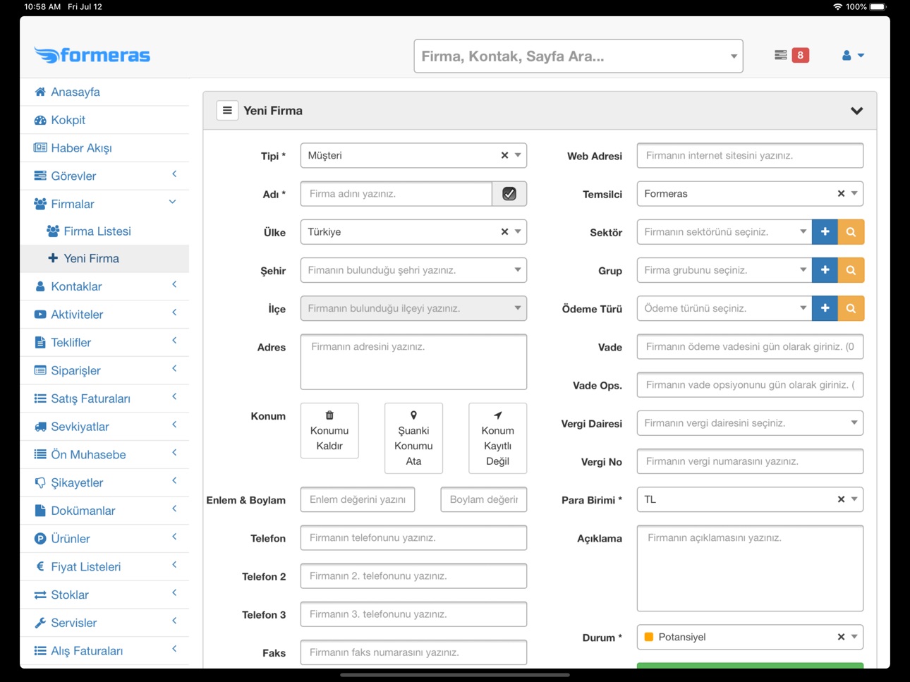This screenshot has width=910, height=682.
Task: Open the user account menu icon
Action: (x=853, y=55)
